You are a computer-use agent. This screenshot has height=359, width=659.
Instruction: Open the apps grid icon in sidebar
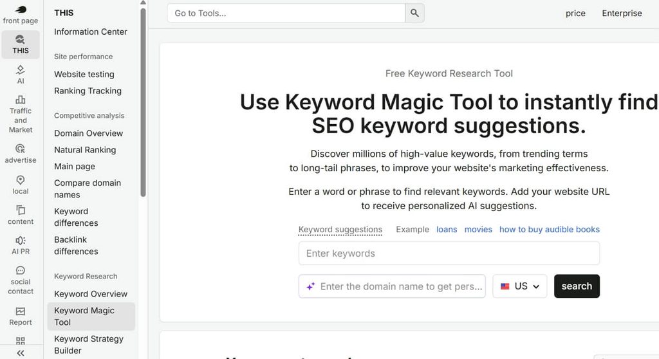click(x=20, y=340)
